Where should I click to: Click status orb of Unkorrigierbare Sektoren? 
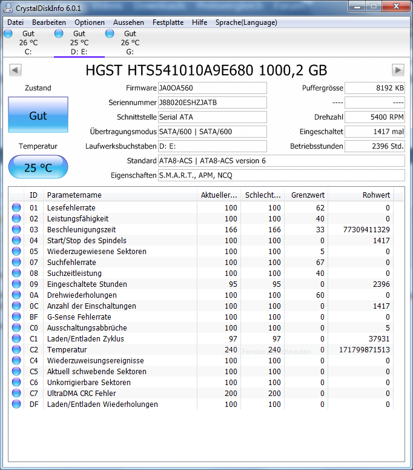[x=16, y=382]
